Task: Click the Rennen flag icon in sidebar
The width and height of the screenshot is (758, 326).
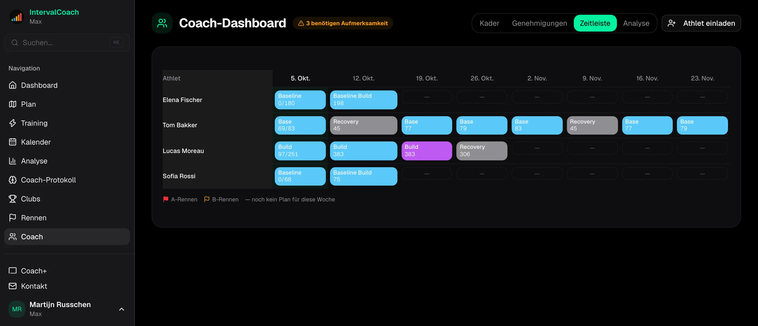Action: (x=13, y=217)
